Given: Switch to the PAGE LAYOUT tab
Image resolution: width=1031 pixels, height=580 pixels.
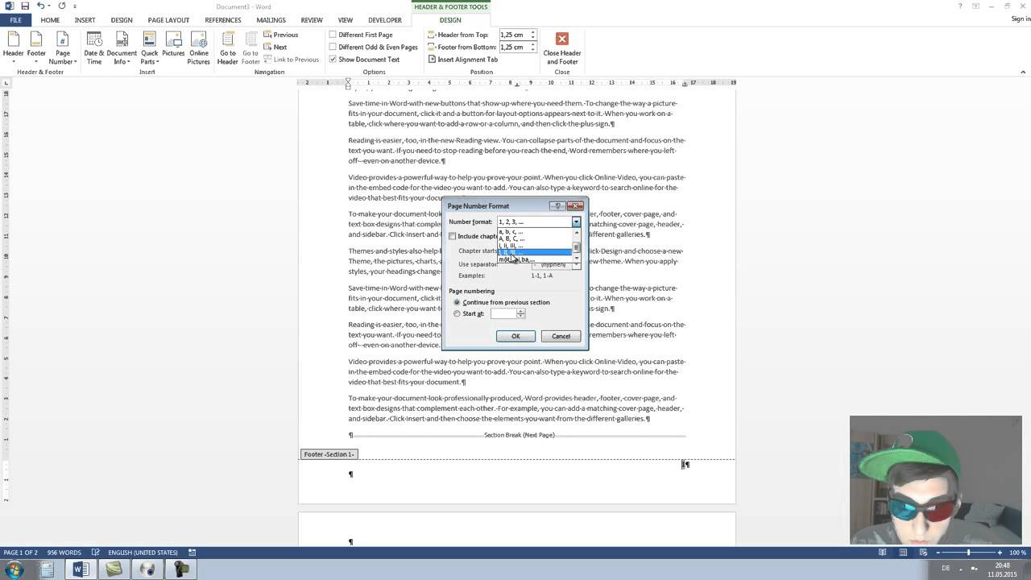Looking at the screenshot, I should [168, 20].
